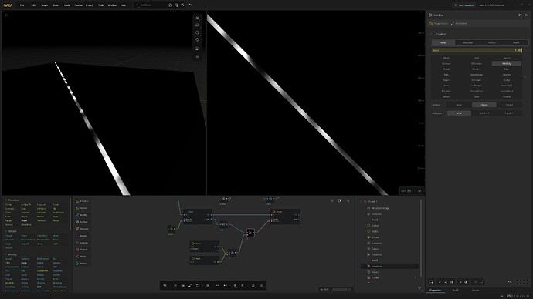Viewport: 533px width, 299px height.
Task: Click the Send Feedback button
Action: 464,5
